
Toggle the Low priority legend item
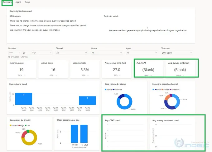click(27, 126)
